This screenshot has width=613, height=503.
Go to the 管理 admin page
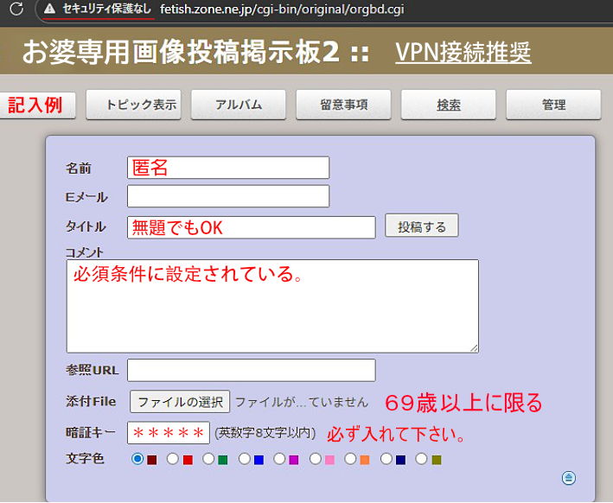coord(553,105)
